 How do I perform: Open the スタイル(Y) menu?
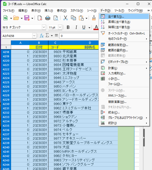click(x=77, y=10)
